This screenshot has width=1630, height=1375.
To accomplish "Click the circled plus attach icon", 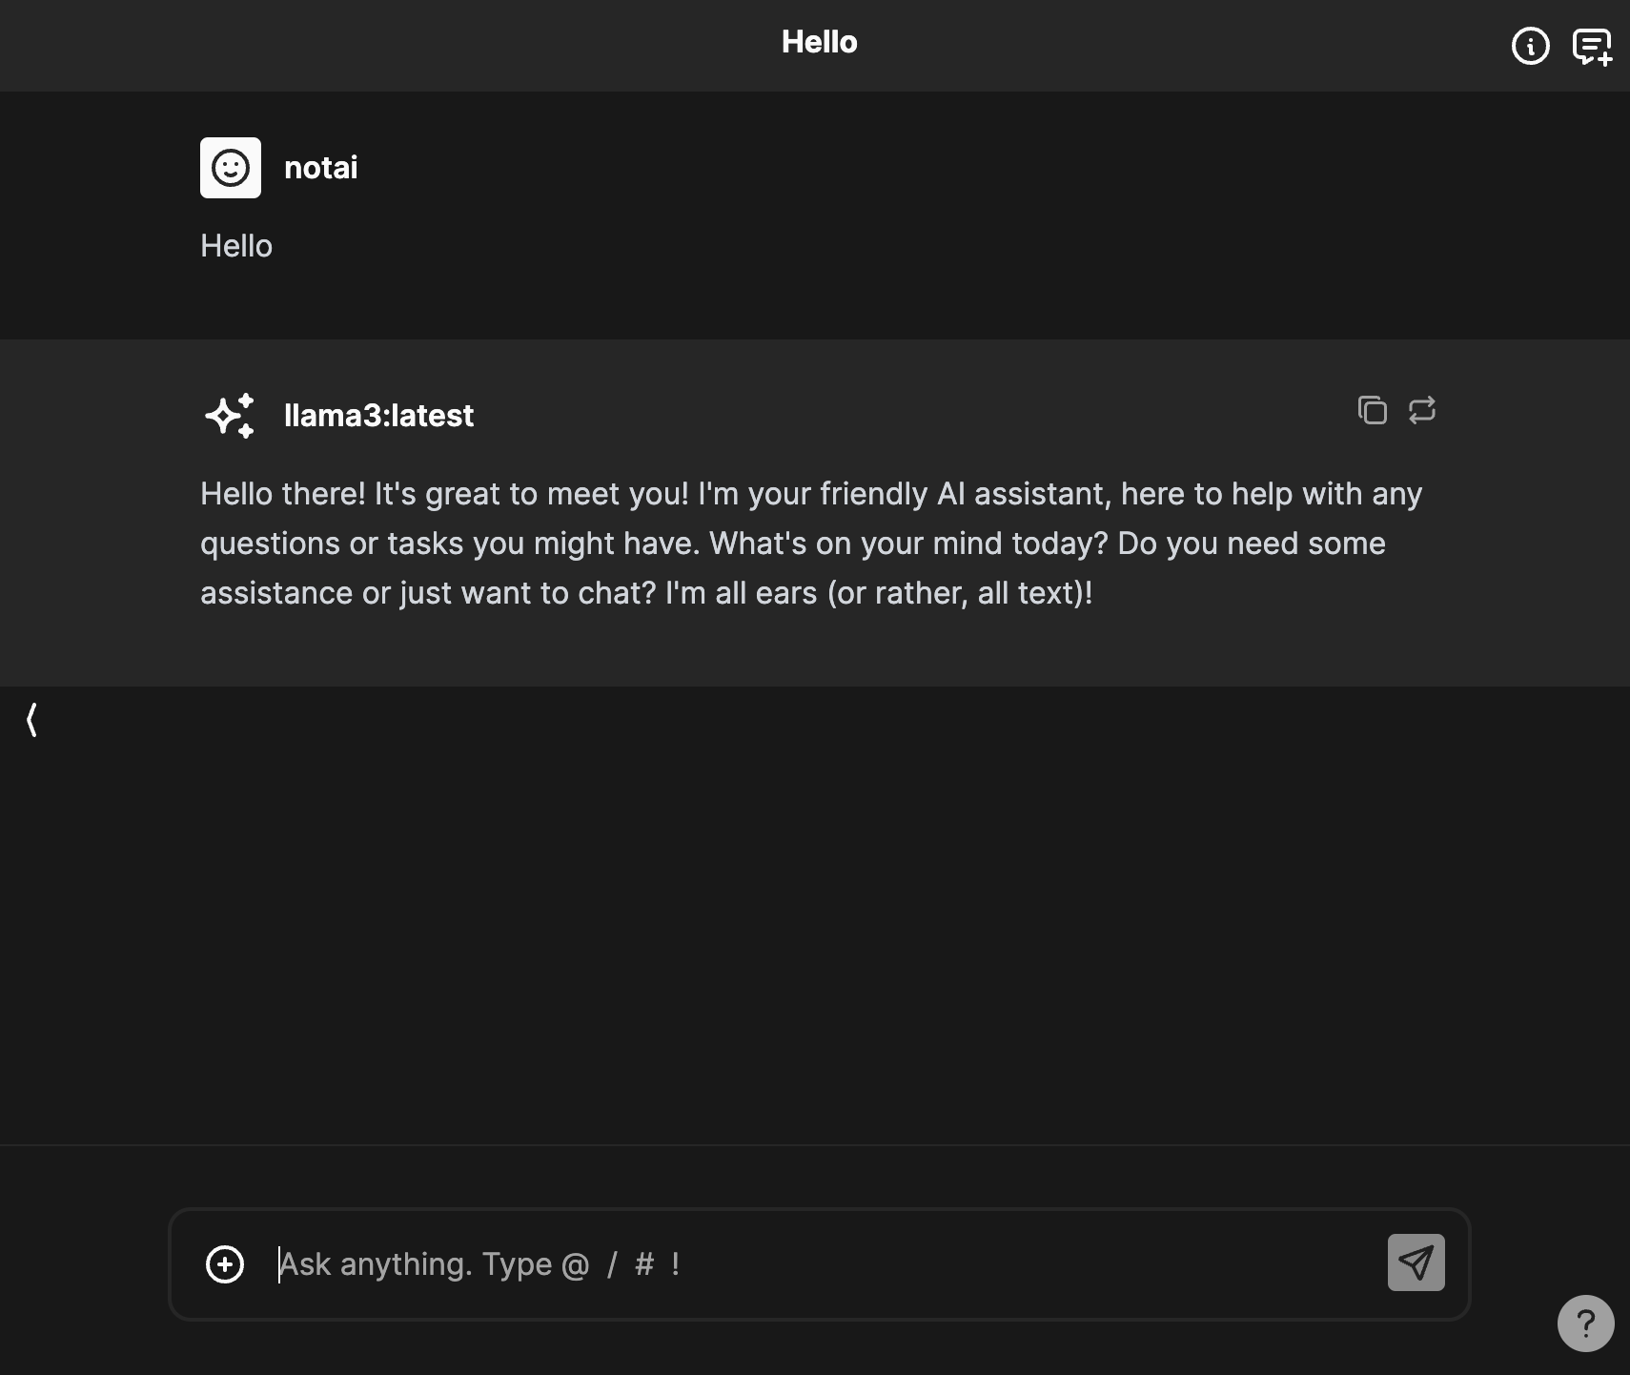I will point(225,1264).
